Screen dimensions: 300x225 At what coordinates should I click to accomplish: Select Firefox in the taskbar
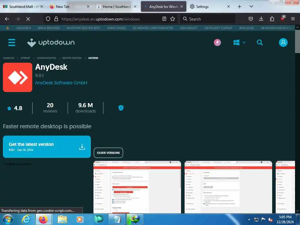pyautogui.click(x=43, y=219)
